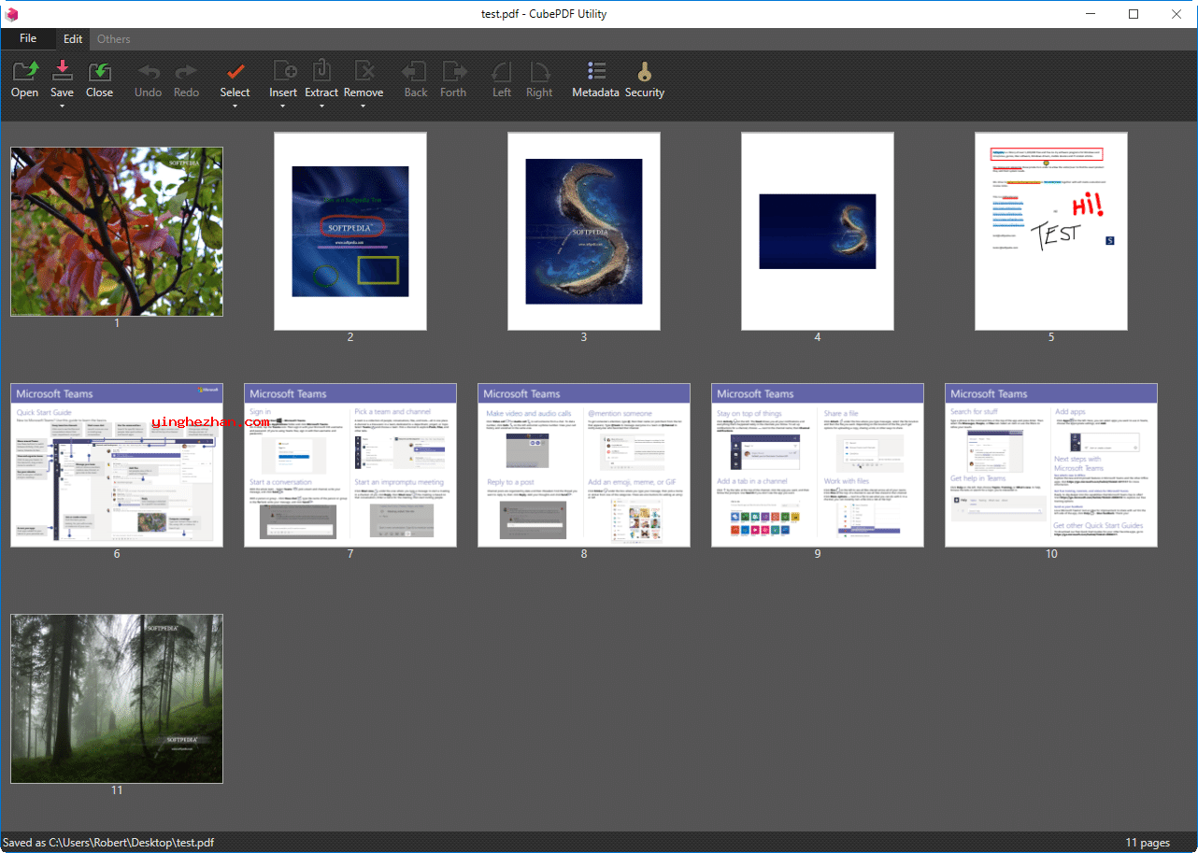Open the Metadata editor icon
Viewport: 1198px width, 853px height.
point(596,72)
